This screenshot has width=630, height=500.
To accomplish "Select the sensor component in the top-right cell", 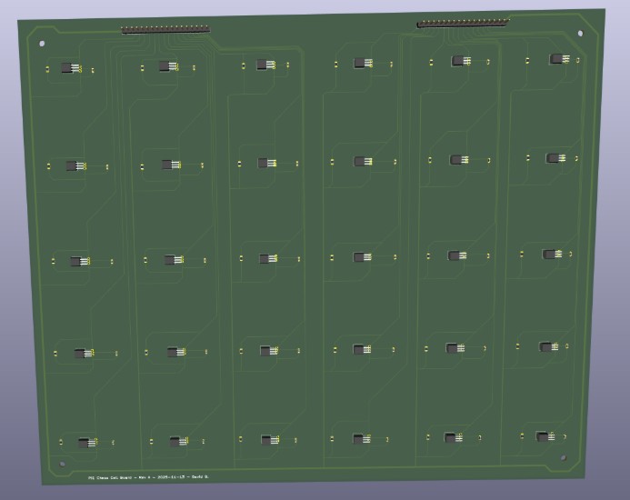I will [559, 59].
